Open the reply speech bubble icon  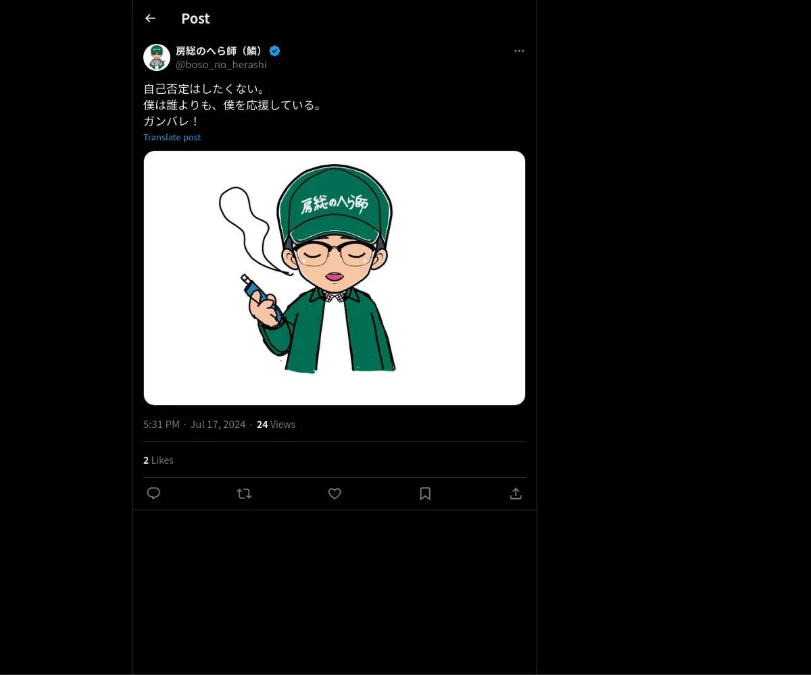(153, 493)
